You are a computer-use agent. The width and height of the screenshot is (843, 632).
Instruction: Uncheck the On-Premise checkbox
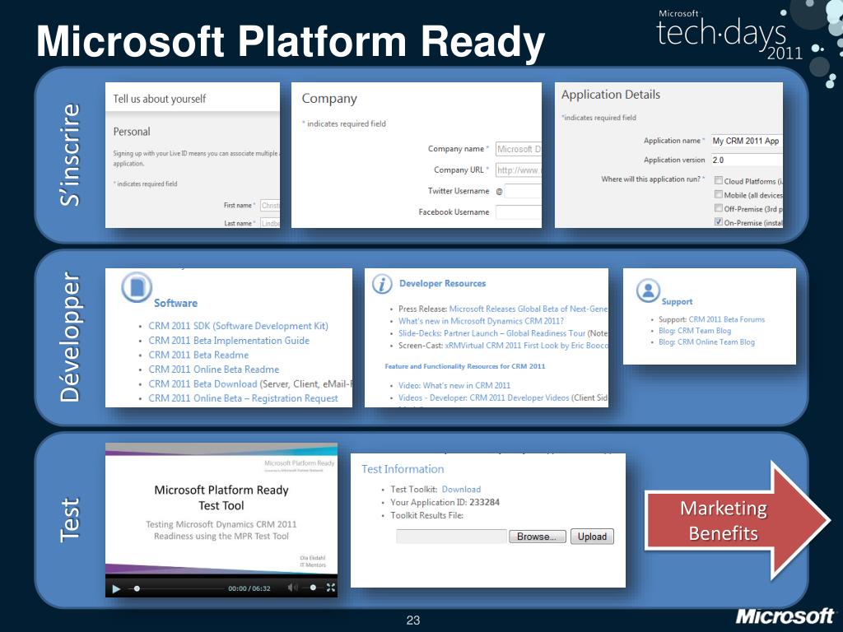pos(718,221)
